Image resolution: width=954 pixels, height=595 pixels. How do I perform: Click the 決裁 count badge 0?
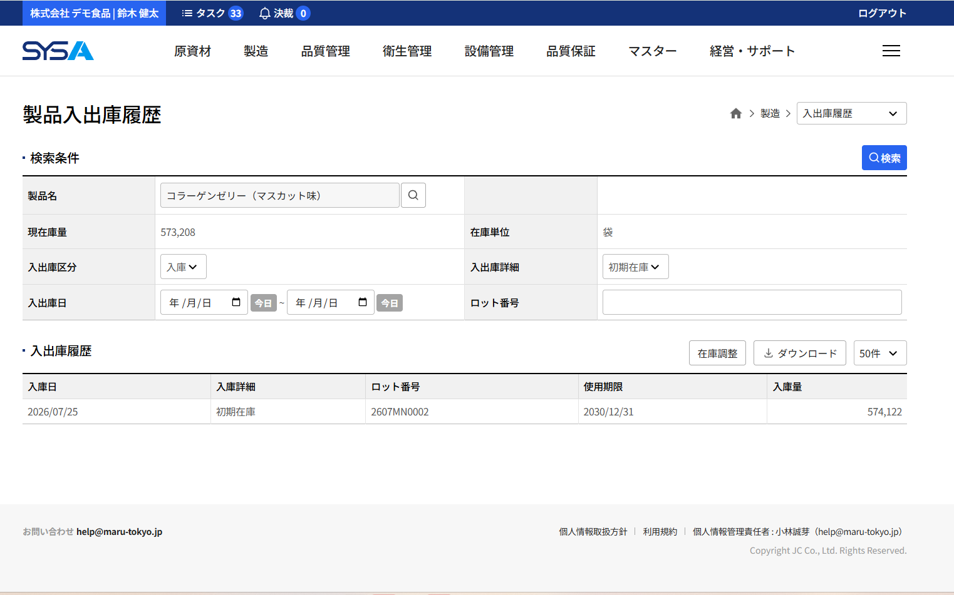click(303, 13)
